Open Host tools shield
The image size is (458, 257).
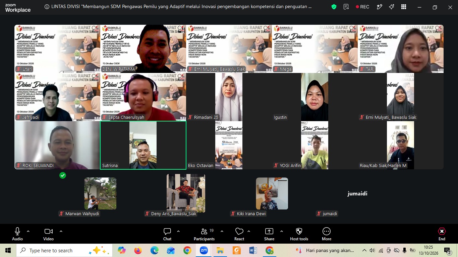pos(299,234)
